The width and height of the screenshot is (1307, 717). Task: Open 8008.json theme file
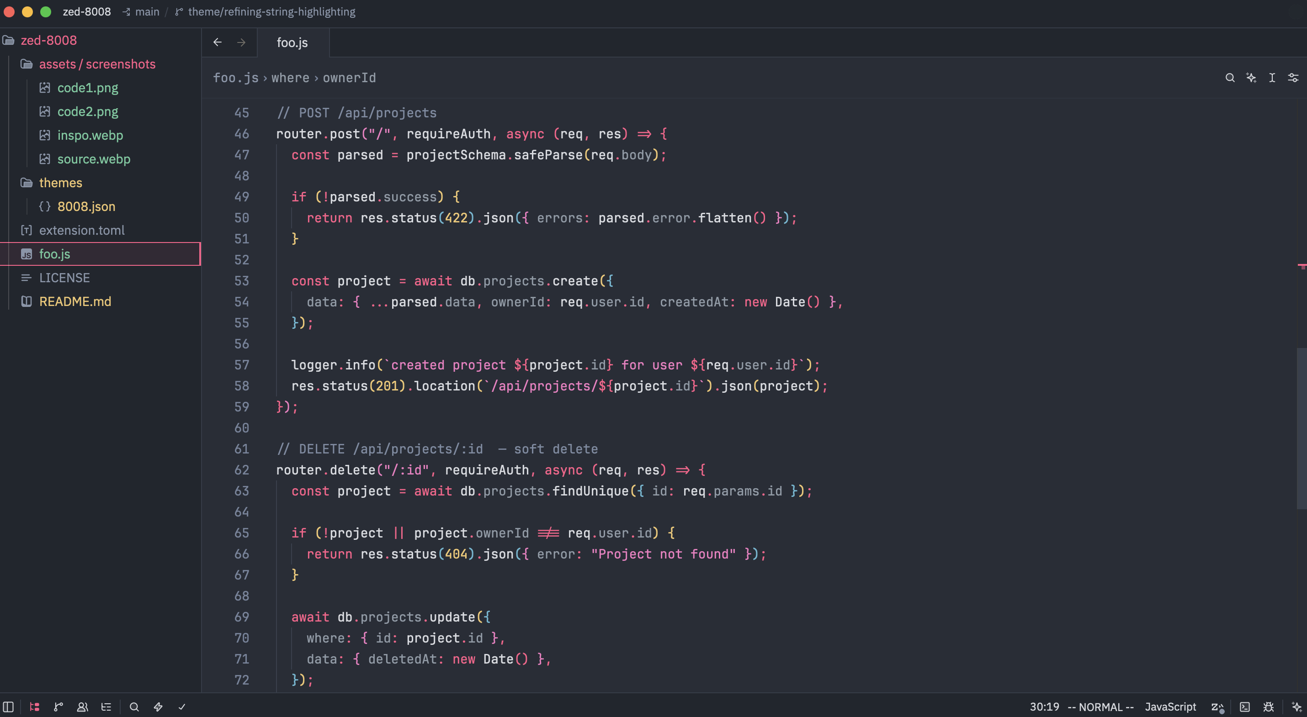[86, 206]
